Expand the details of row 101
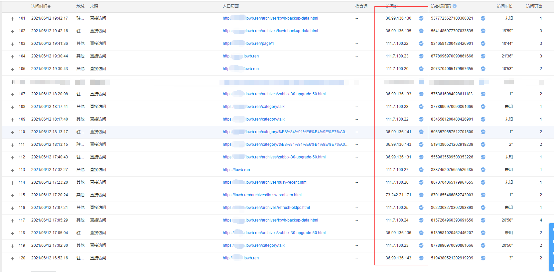 (13, 19)
